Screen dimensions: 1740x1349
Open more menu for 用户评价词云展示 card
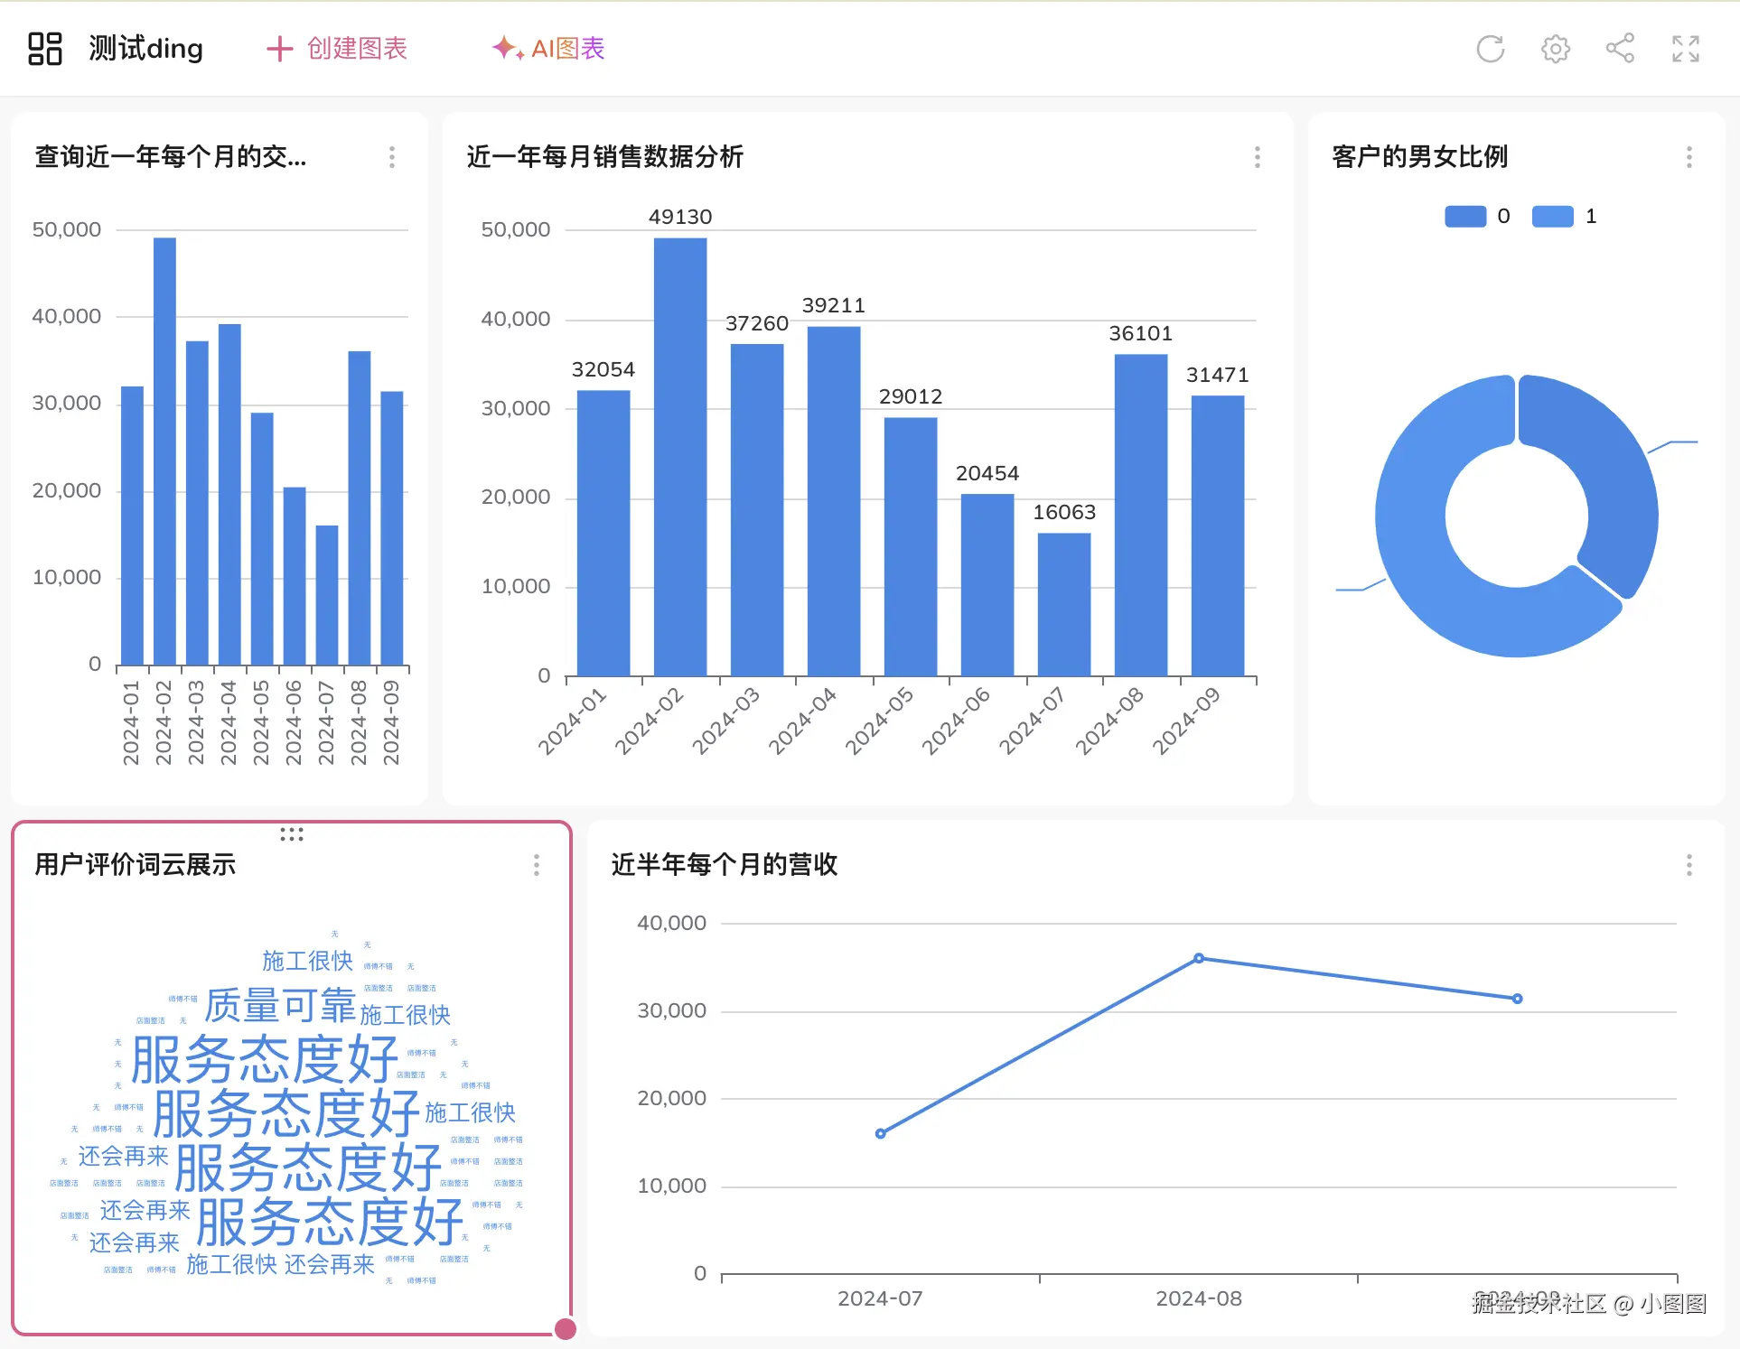click(x=536, y=865)
